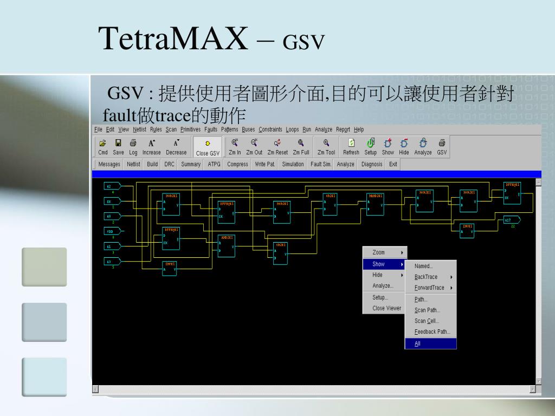Click the Write Pat. button

[264, 164]
